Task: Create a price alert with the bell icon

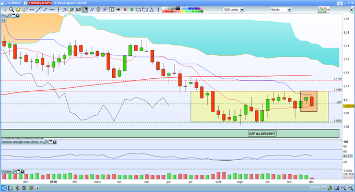Action: [x=18, y=9]
